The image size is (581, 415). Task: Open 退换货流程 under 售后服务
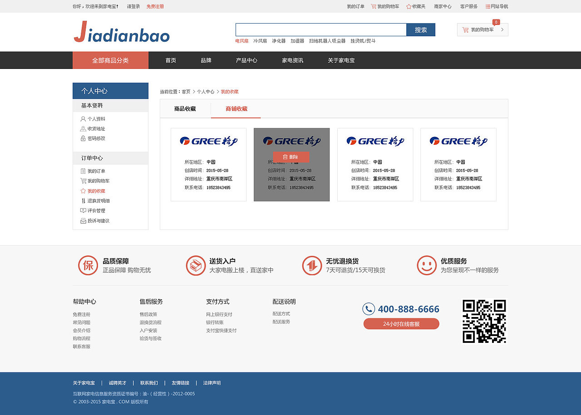click(x=151, y=322)
